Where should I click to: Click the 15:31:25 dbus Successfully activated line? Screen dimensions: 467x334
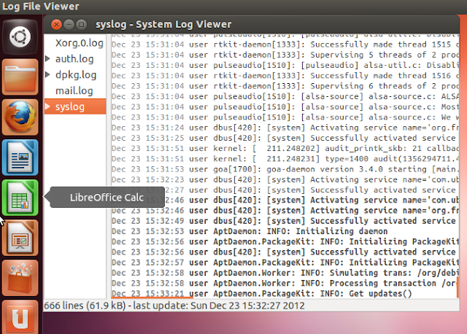pyautogui.click(x=285, y=138)
